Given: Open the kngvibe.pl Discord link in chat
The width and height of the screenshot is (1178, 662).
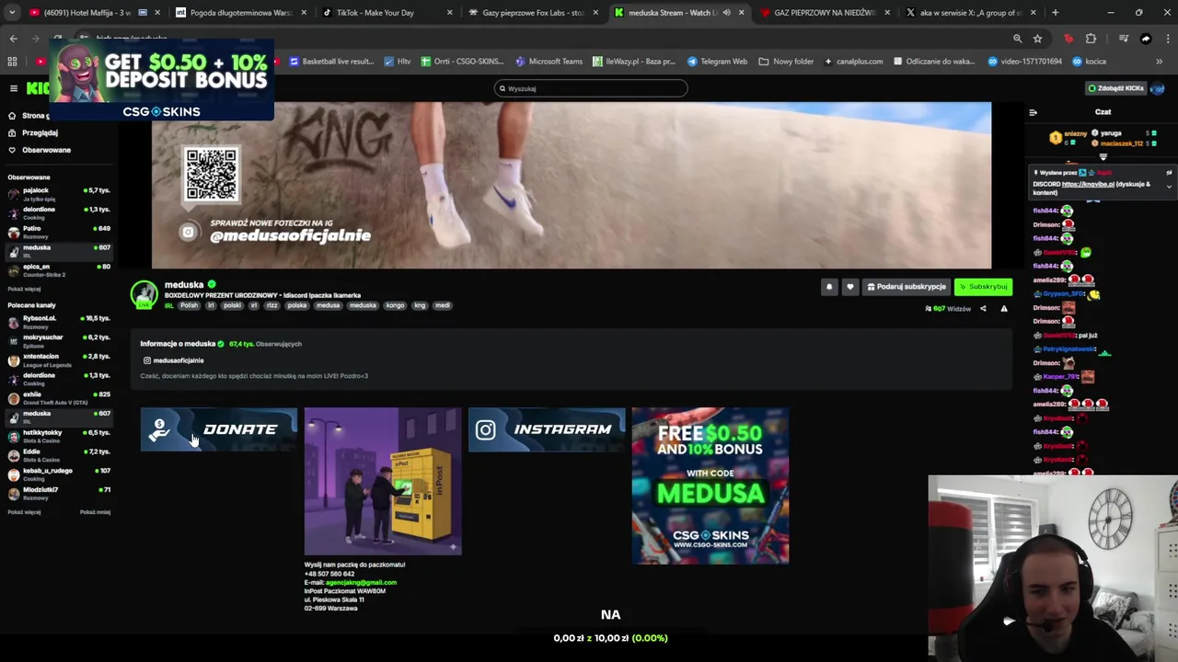Looking at the screenshot, I should click(1088, 184).
